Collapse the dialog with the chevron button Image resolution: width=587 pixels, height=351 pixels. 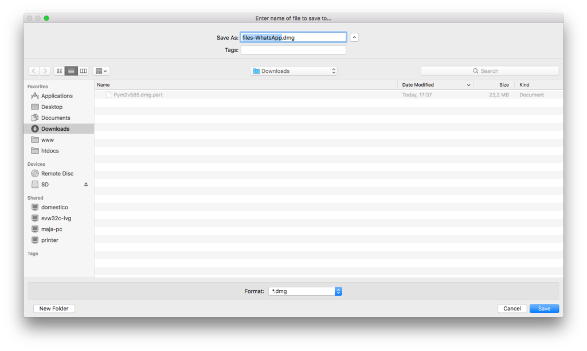[x=354, y=37]
